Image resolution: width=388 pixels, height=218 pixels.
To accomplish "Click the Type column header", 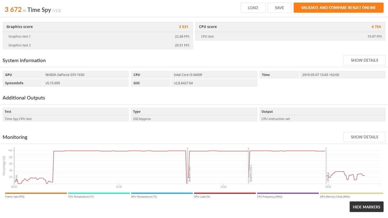I will (137, 112).
